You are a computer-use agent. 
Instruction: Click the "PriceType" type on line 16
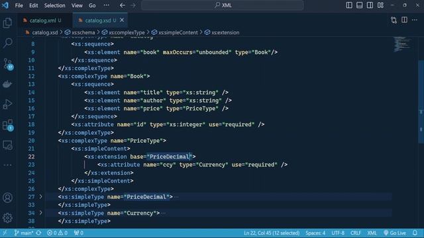201,108
